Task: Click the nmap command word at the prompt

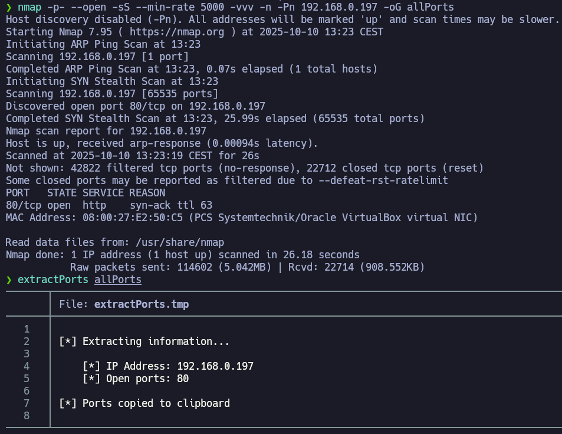Action: click(29, 7)
